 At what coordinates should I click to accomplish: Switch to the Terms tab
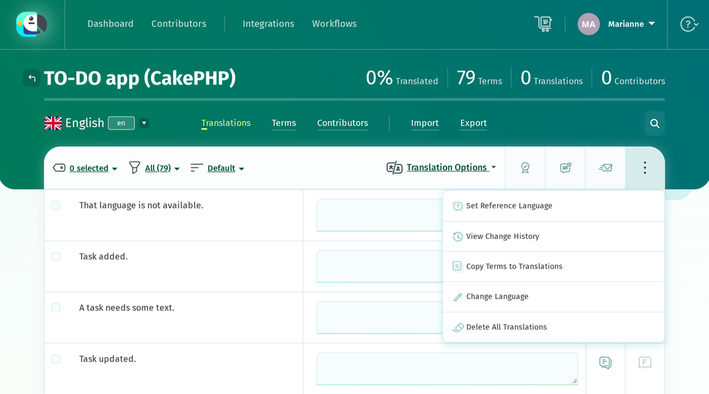click(283, 123)
